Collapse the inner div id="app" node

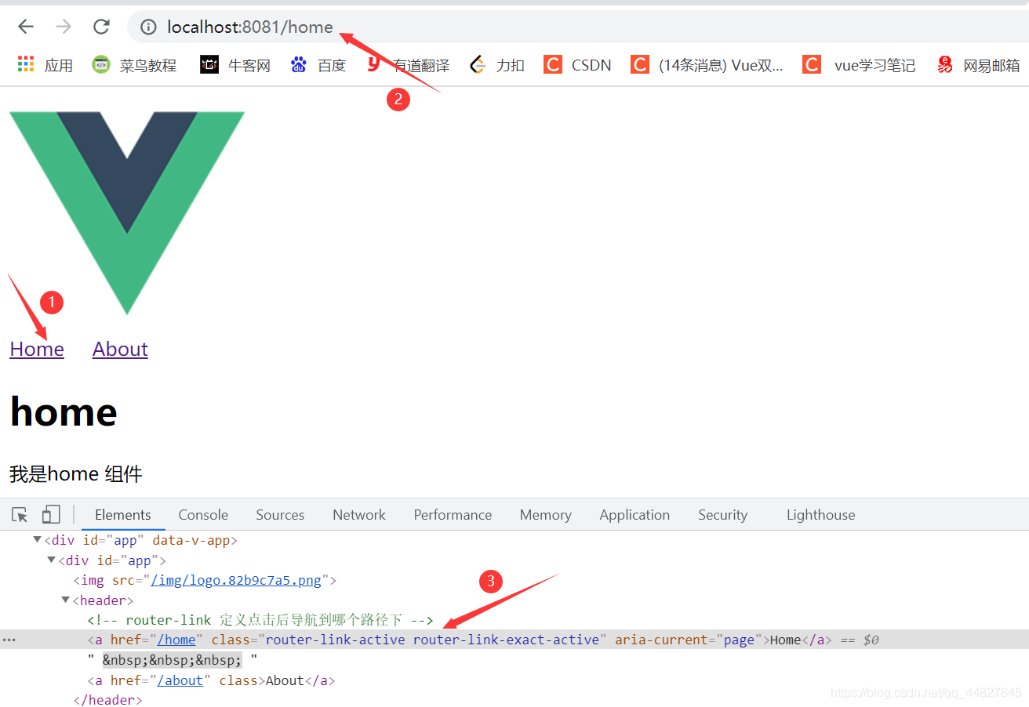click(51, 560)
